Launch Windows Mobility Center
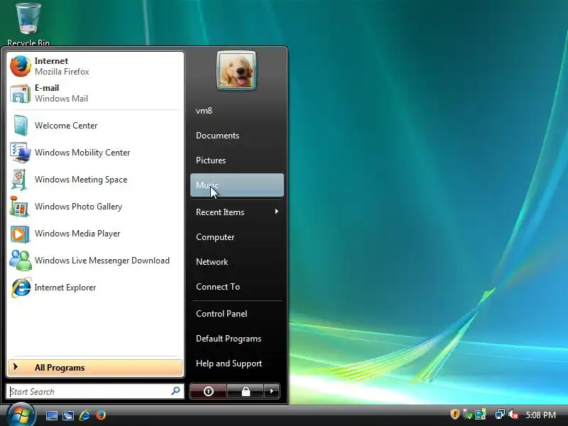The image size is (568, 426). click(x=95, y=153)
